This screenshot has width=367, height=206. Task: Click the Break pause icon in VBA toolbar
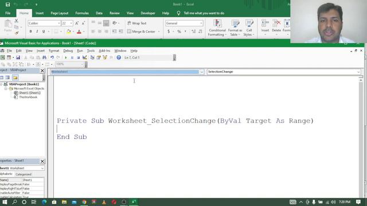(x=72, y=57)
